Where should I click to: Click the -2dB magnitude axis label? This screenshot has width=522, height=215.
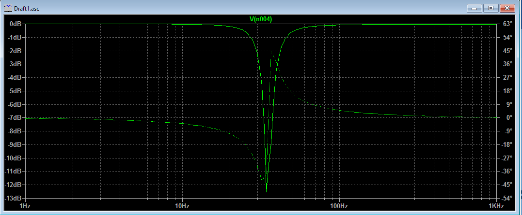(14, 51)
